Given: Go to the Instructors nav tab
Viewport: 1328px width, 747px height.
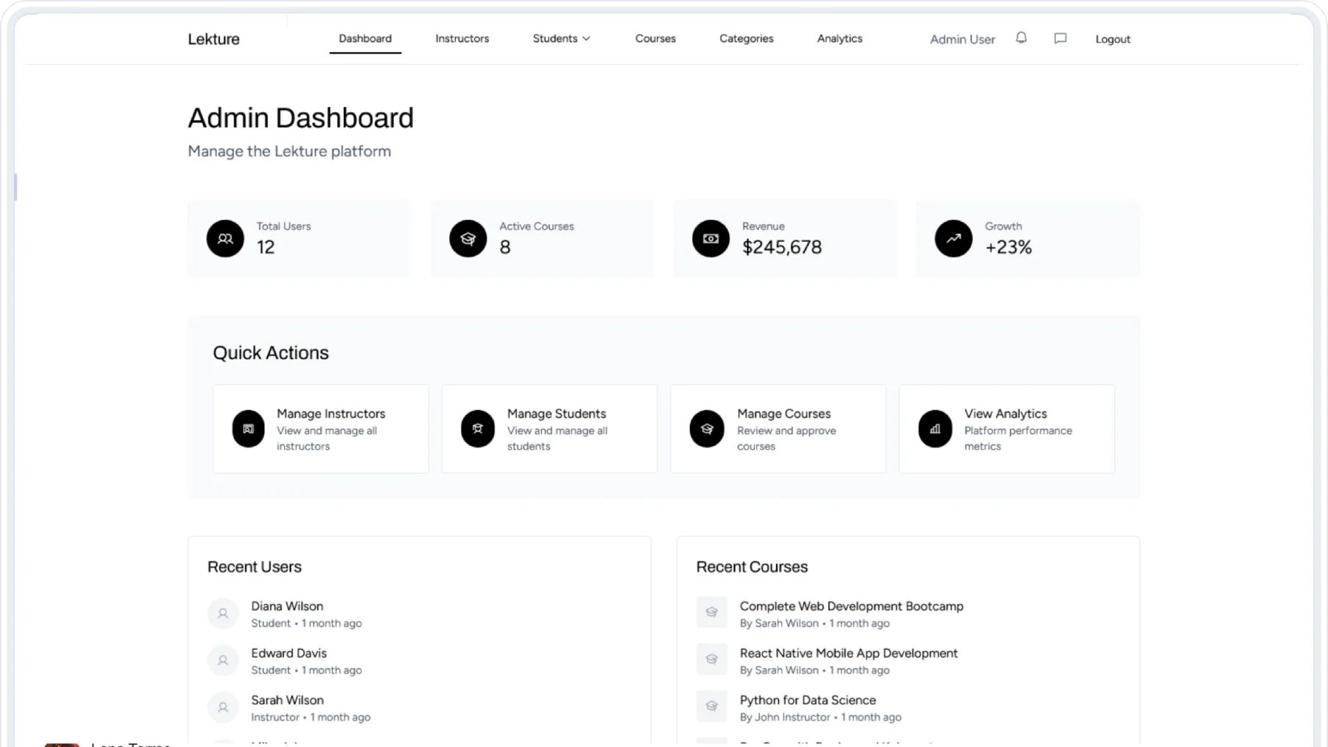Looking at the screenshot, I should (x=462, y=38).
